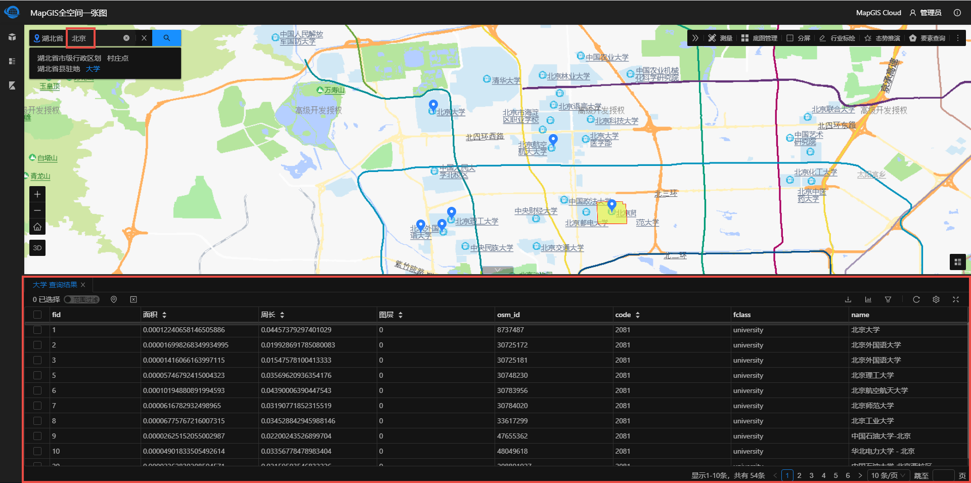
Task: Open the 管理员 user menu
Action: coord(925,13)
